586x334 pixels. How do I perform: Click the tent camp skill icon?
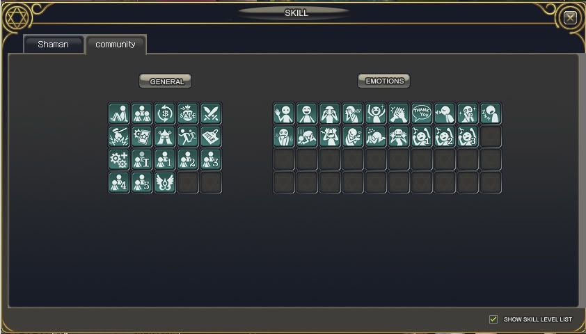pos(165,136)
